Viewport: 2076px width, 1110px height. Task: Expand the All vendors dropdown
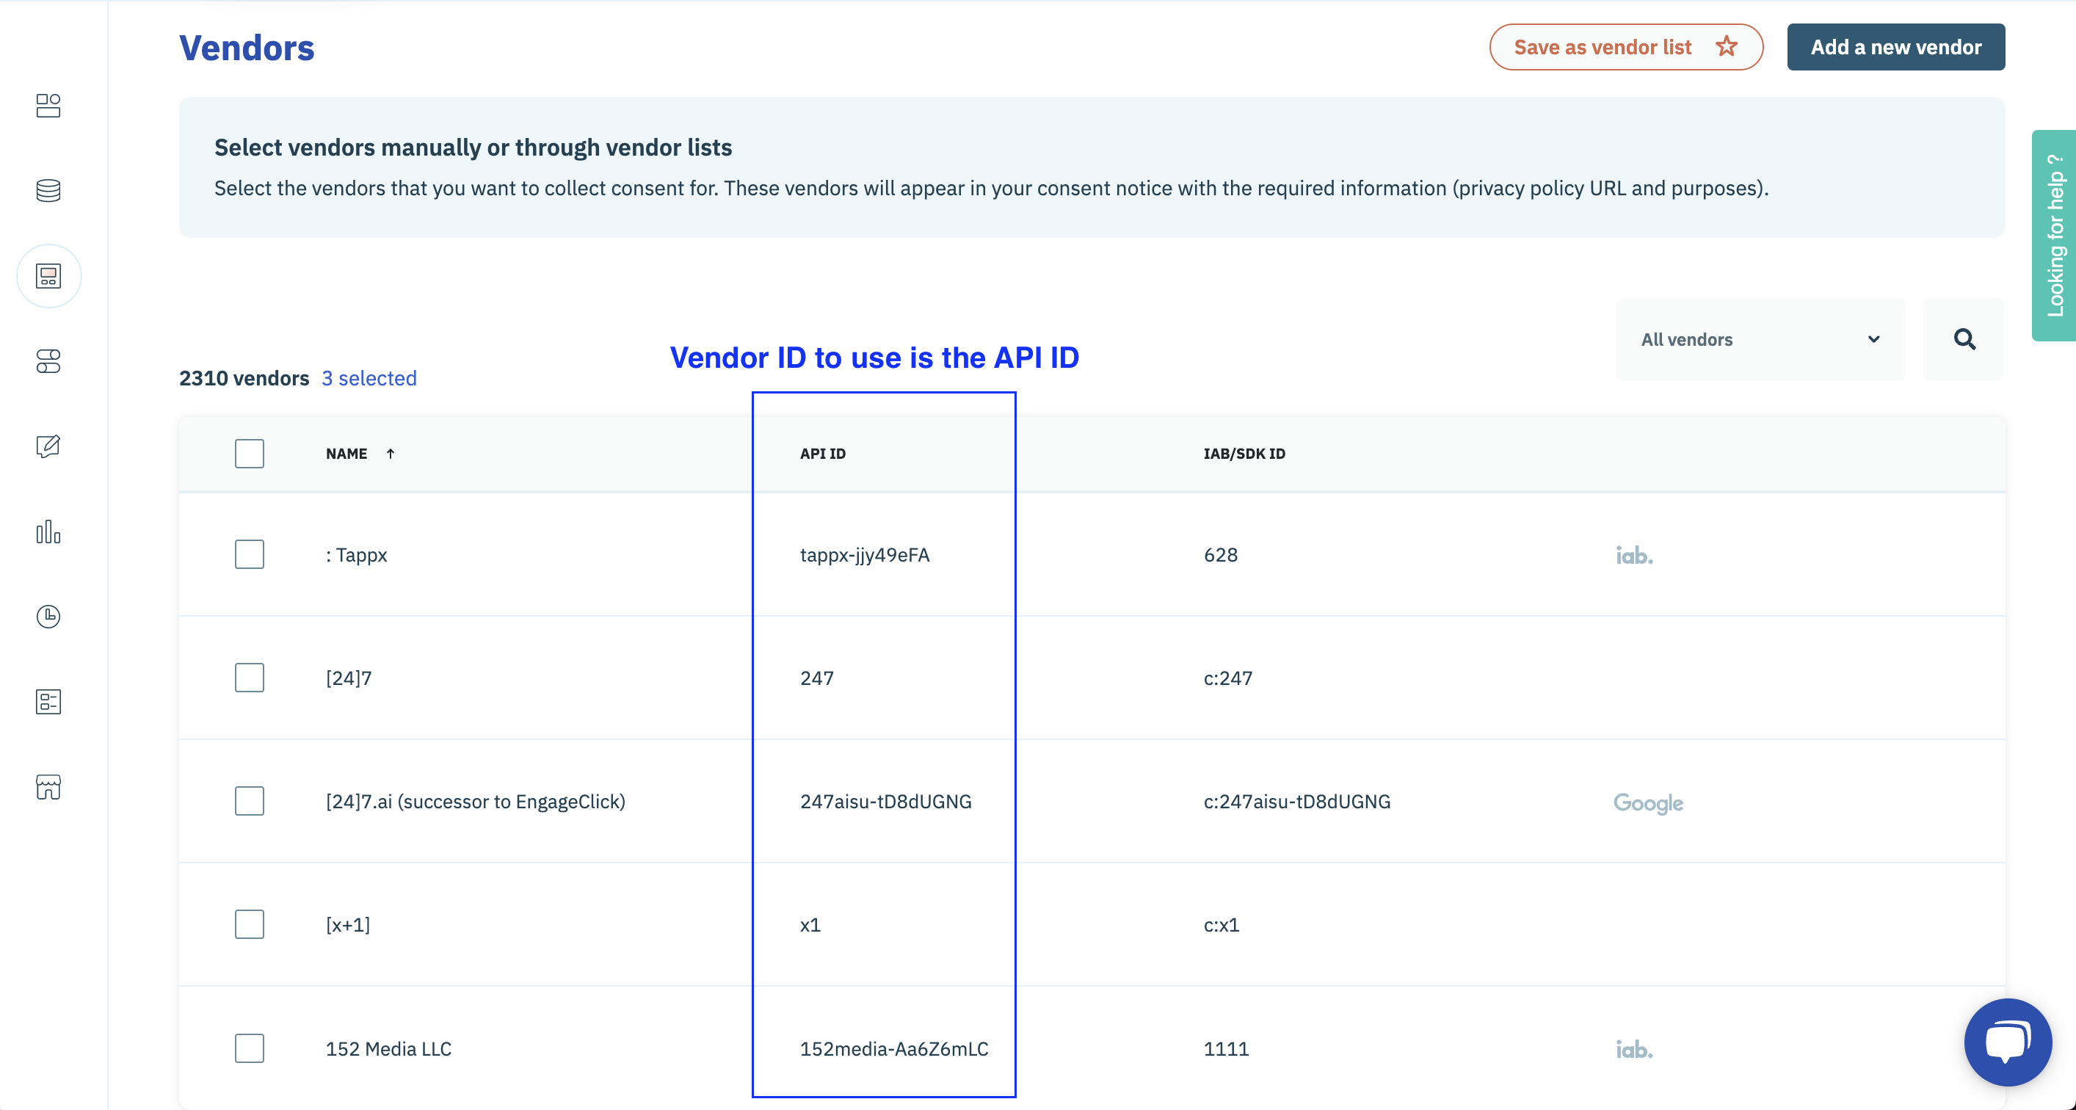(x=1760, y=339)
